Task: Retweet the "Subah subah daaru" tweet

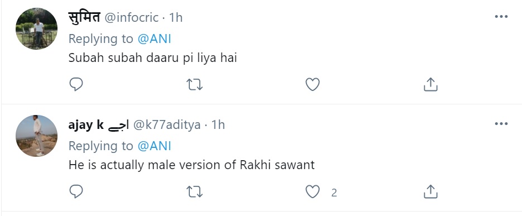Action: pos(194,84)
